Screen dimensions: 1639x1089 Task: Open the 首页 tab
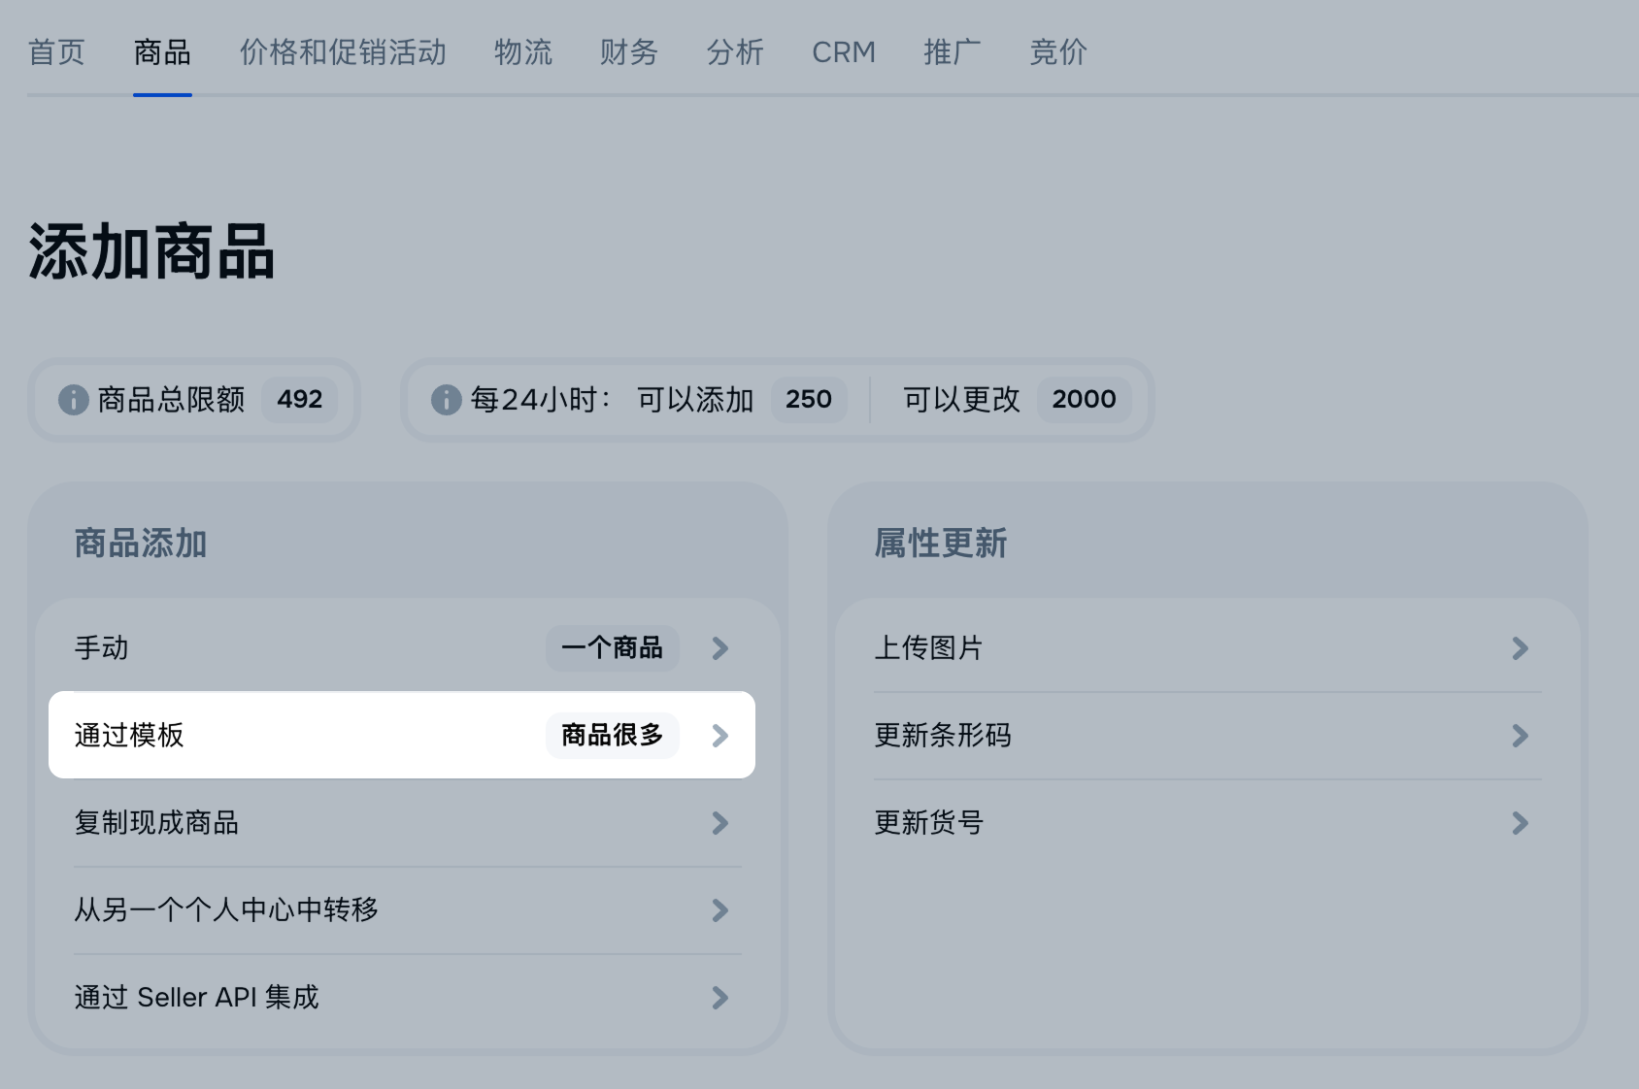click(x=56, y=52)
